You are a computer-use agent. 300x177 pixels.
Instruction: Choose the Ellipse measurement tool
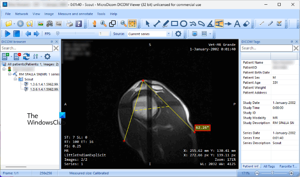tap(183, 24)
